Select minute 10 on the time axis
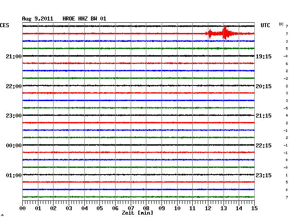The image size is (290, 220). [x=177, y=208]
